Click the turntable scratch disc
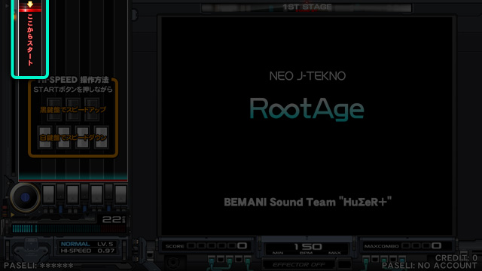Screen dimensions: 482x271 point(25,197)
